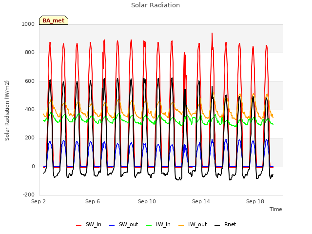The height and width of the screenshot is (234, 312).
Task: Click the green LW_in legend color marker
Action: 149,225
